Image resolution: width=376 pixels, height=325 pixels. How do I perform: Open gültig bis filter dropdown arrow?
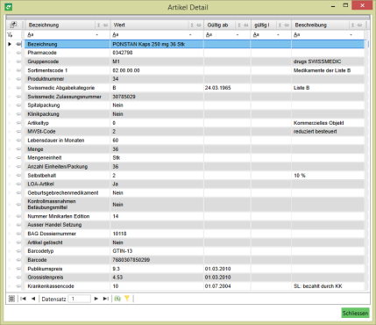point(278,35)
